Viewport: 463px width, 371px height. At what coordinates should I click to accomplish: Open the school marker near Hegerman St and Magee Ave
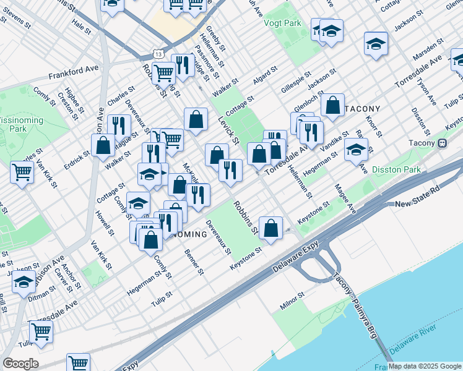[356, 150]
